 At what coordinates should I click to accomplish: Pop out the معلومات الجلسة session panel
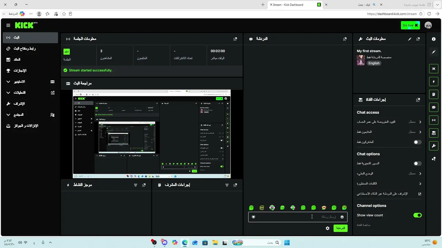point(235,39)
